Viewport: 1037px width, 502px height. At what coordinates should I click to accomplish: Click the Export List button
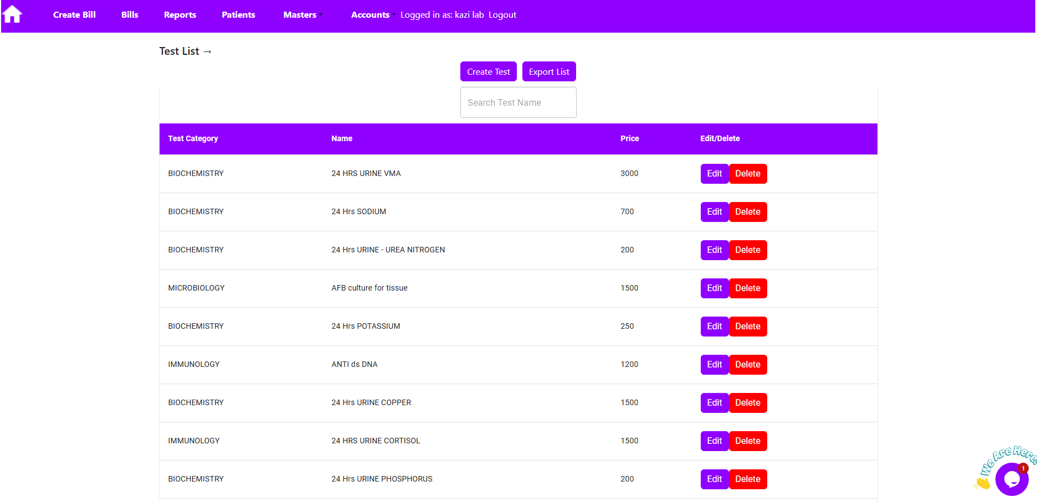click(548, 72)
